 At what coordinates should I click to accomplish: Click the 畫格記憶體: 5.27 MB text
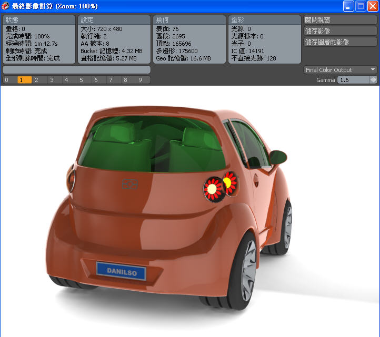(108, 58)
